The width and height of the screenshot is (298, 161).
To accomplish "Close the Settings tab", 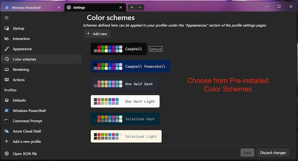I will tap(120, 7).
